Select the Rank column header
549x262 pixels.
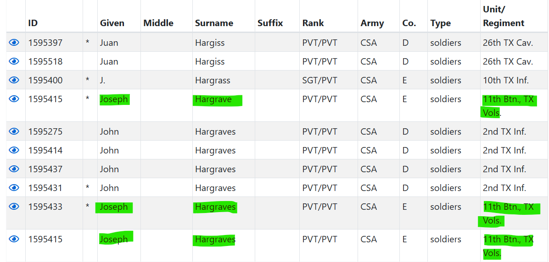pyautogui.click(x=313, y=23)
